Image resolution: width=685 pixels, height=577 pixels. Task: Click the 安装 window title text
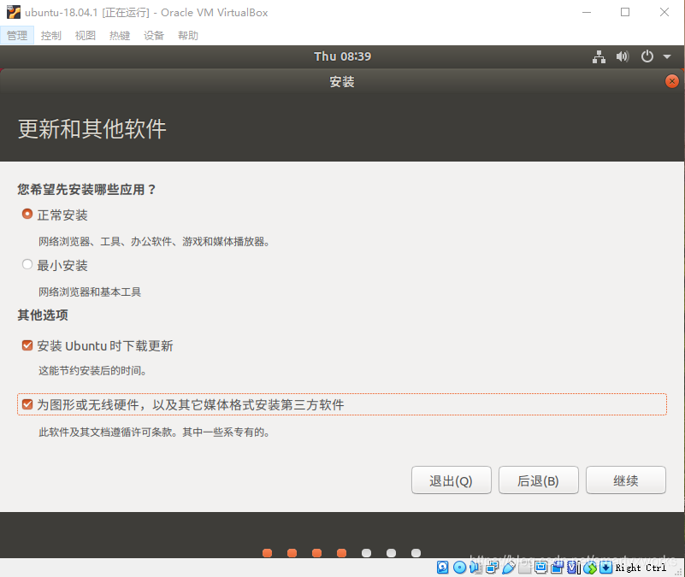coord(342,82)
